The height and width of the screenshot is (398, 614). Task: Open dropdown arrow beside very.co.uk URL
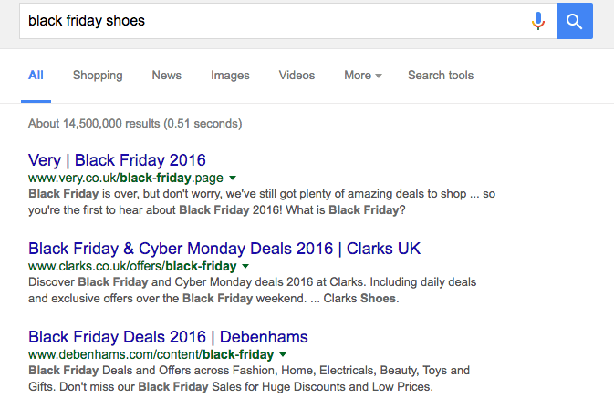click(x=233, y=178)
